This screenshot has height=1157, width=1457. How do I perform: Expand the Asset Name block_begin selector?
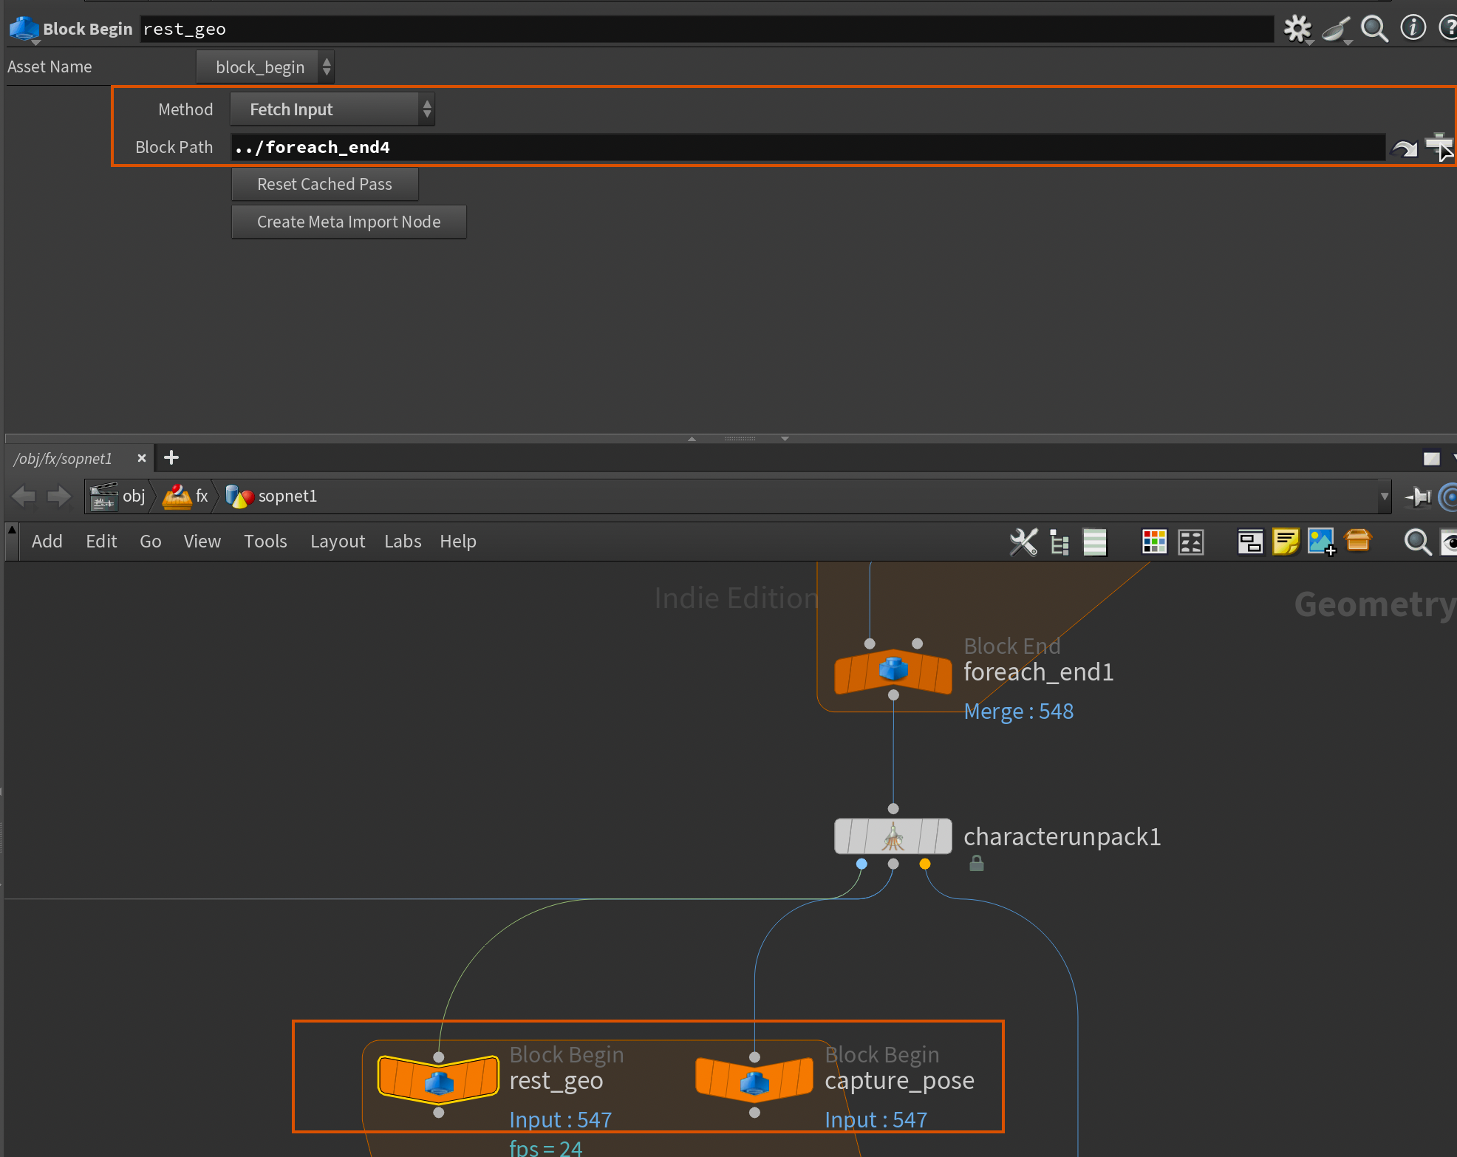pyautogui.click(x=265, y=67)
